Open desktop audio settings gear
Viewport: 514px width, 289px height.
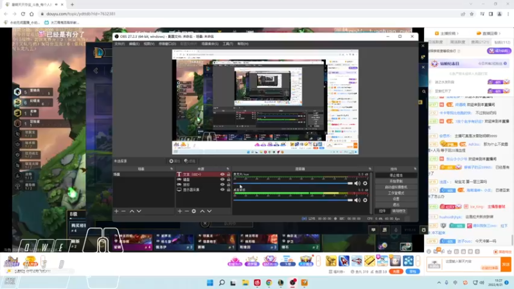click(x=365, y=200)
